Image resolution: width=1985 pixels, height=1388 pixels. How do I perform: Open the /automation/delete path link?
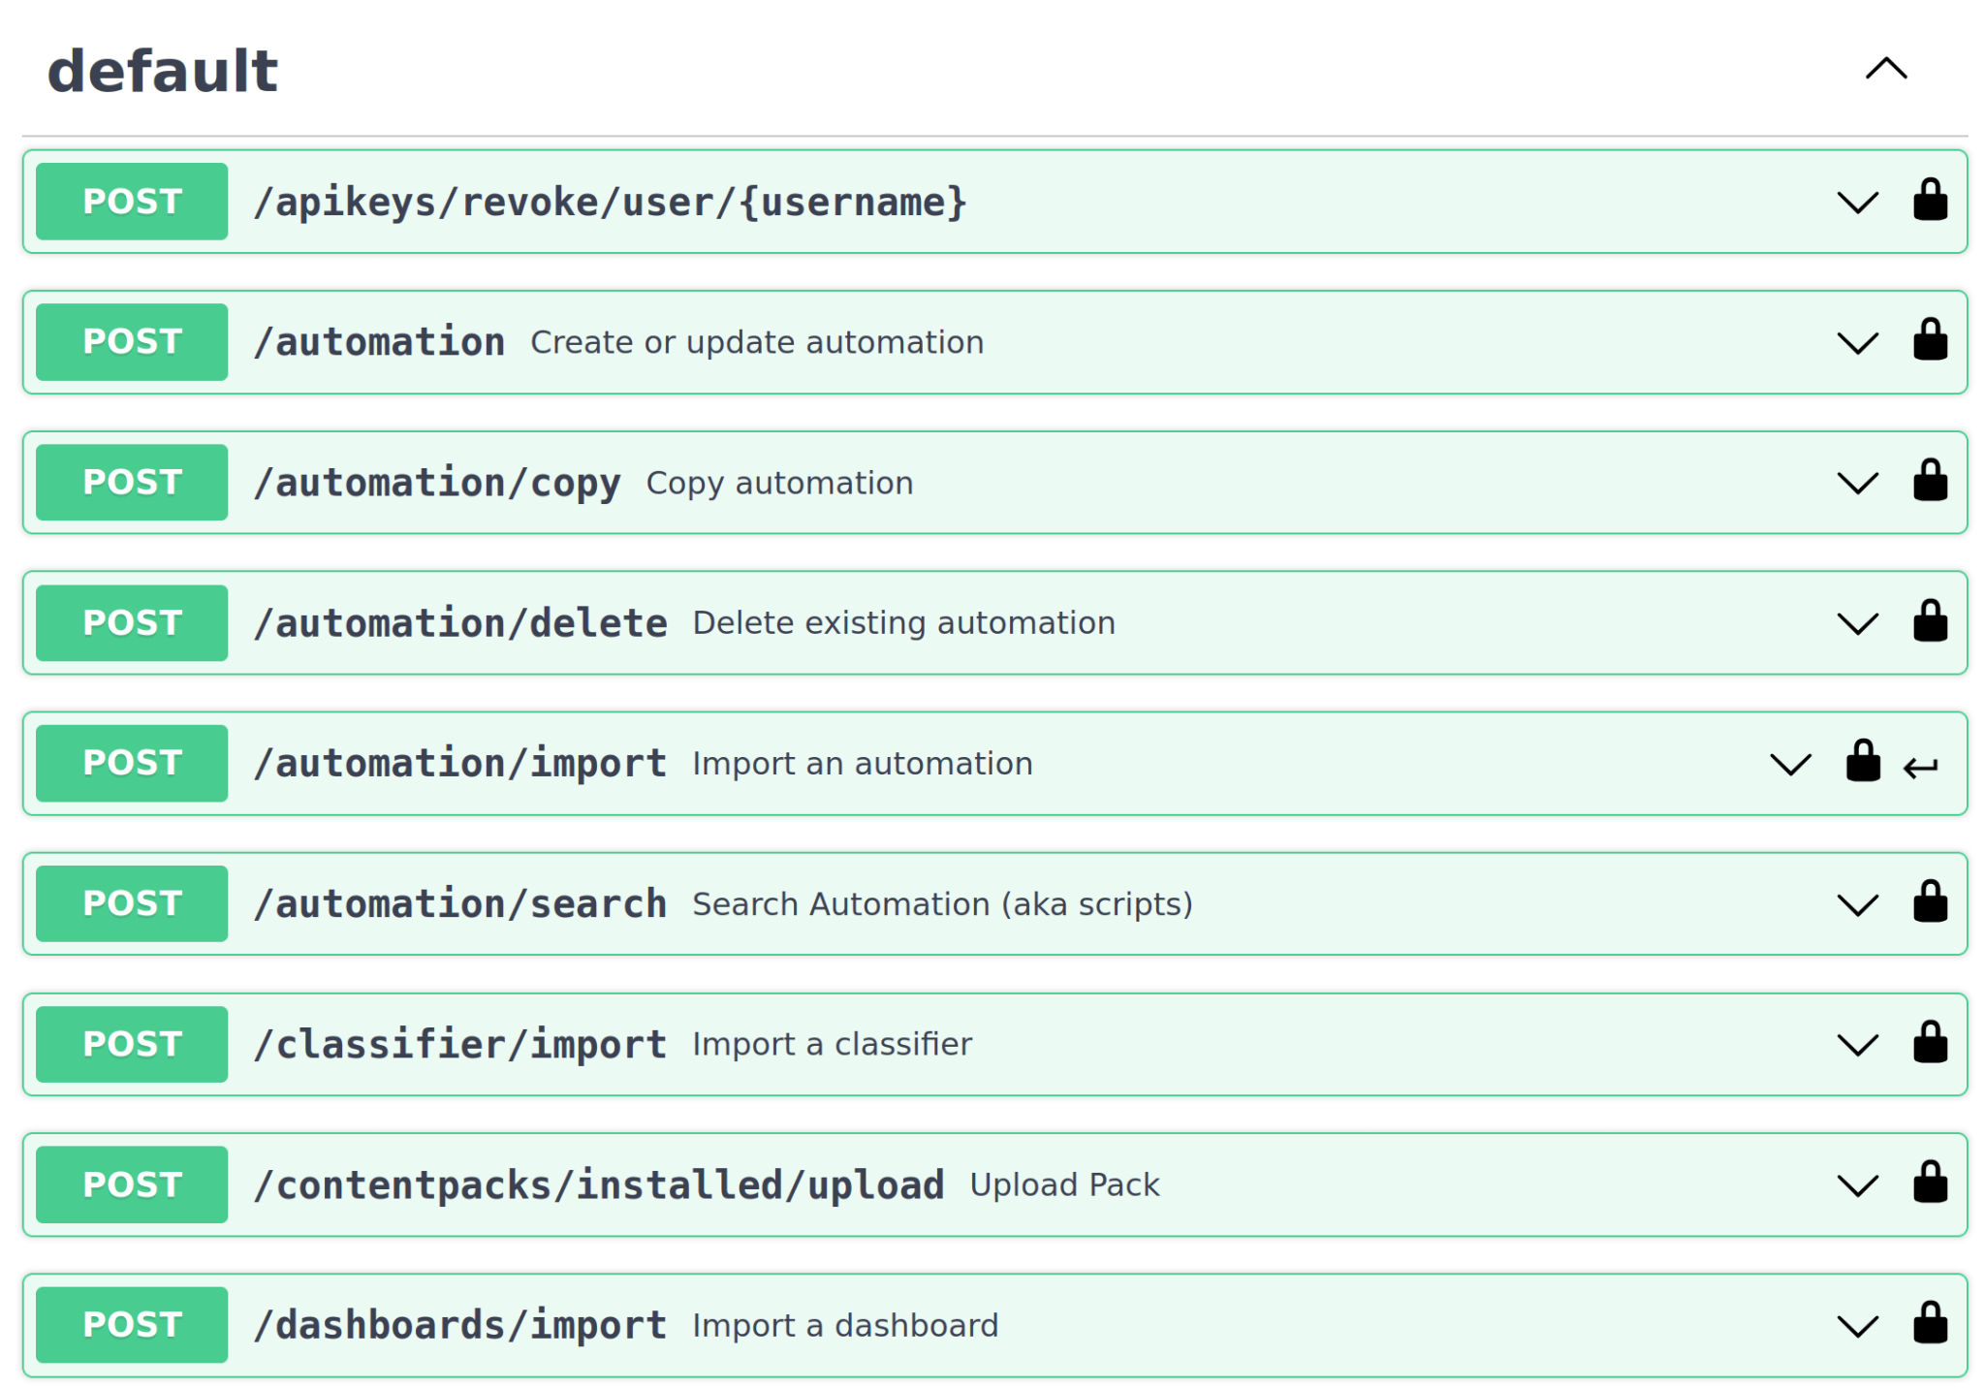click(460, 623)
